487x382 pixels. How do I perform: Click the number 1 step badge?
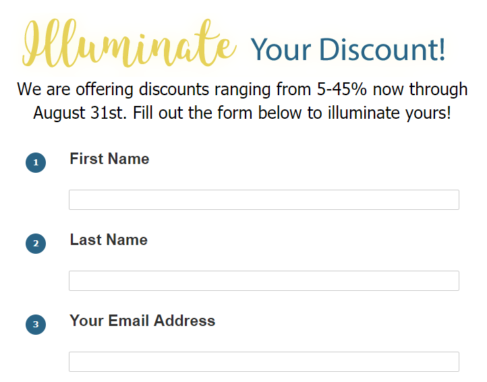tap(36, 163)
